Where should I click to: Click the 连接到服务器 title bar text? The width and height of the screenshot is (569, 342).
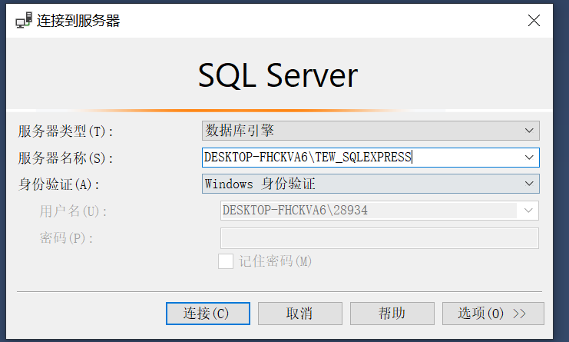click(x=78, y=21)
